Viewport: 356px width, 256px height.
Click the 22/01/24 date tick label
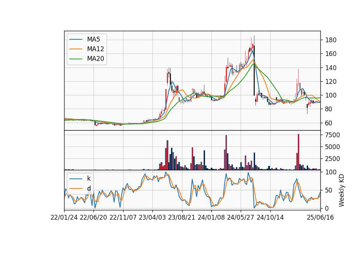pos(64,218)
